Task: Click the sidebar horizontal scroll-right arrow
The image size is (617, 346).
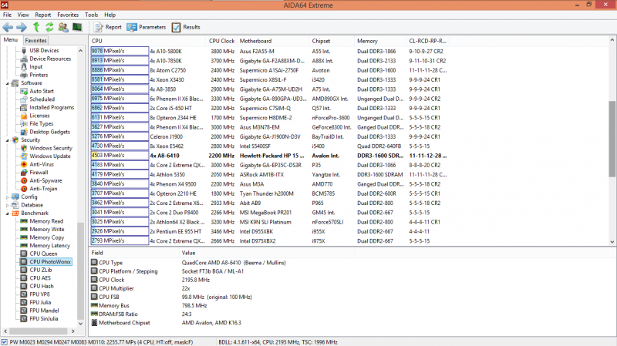Action: pos(72,331)
